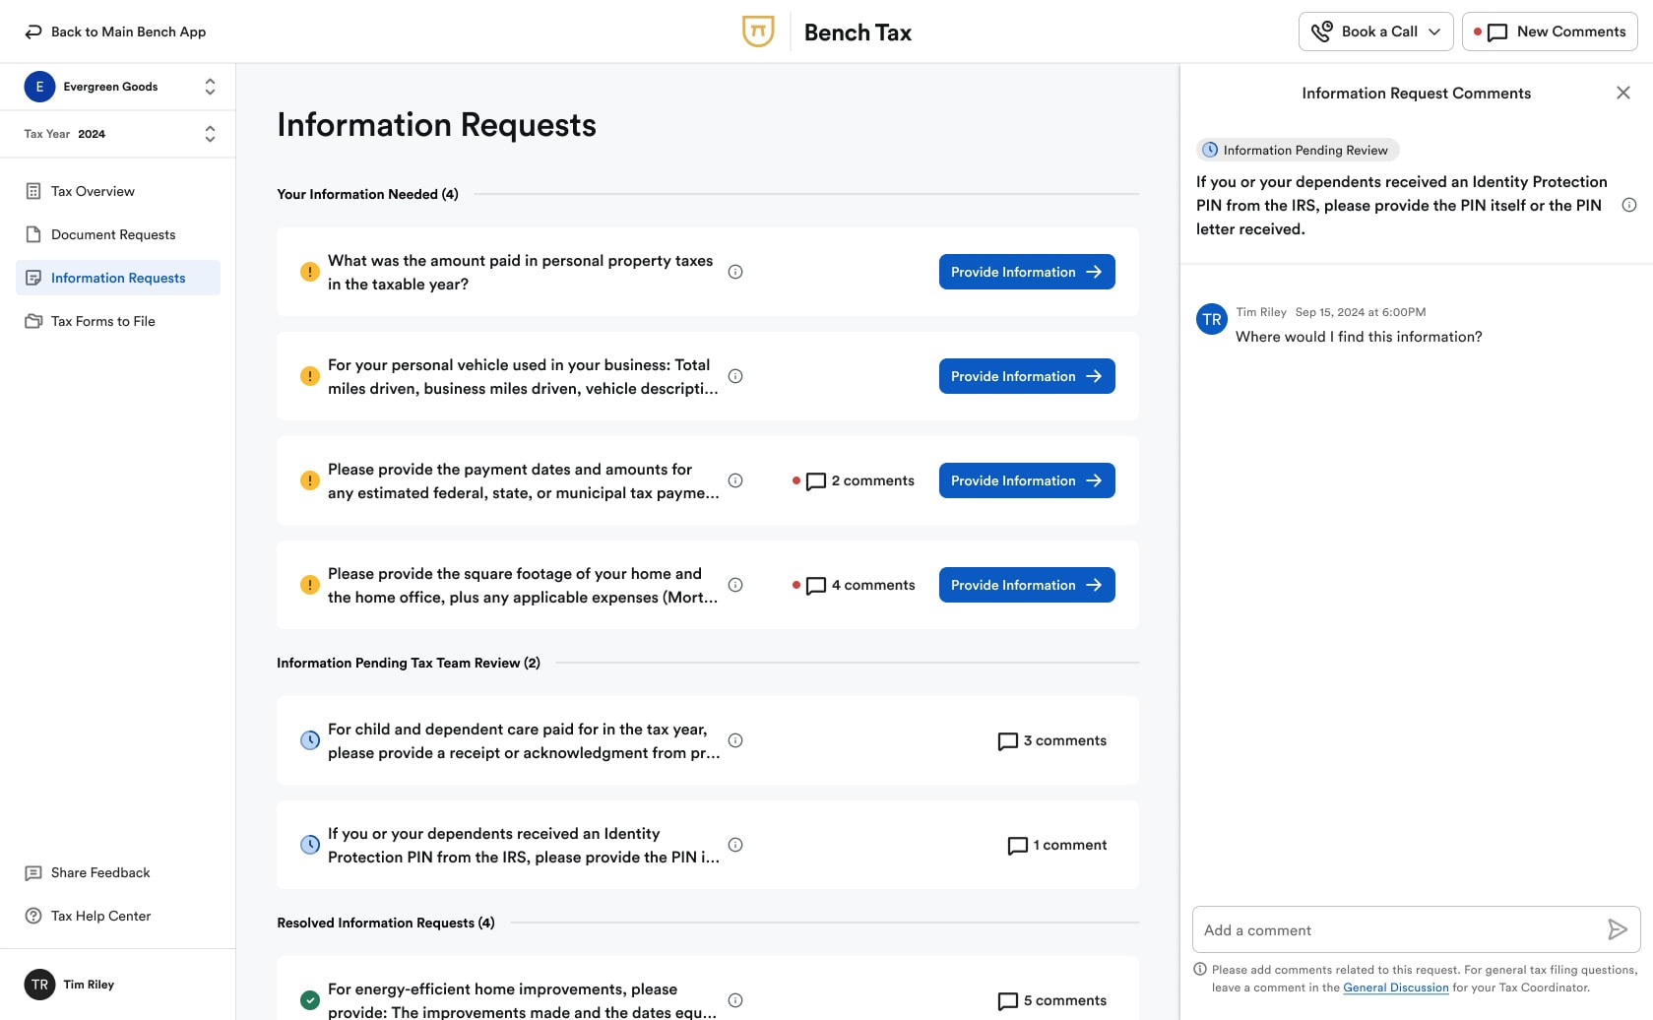Click the Evergreen Goods avatar circle
Image resolution: width=1653 pixels, height=1020 pixels.
pos(39,87)
